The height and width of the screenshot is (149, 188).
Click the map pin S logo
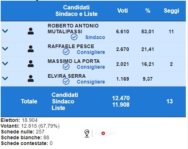tap(87, 133)
